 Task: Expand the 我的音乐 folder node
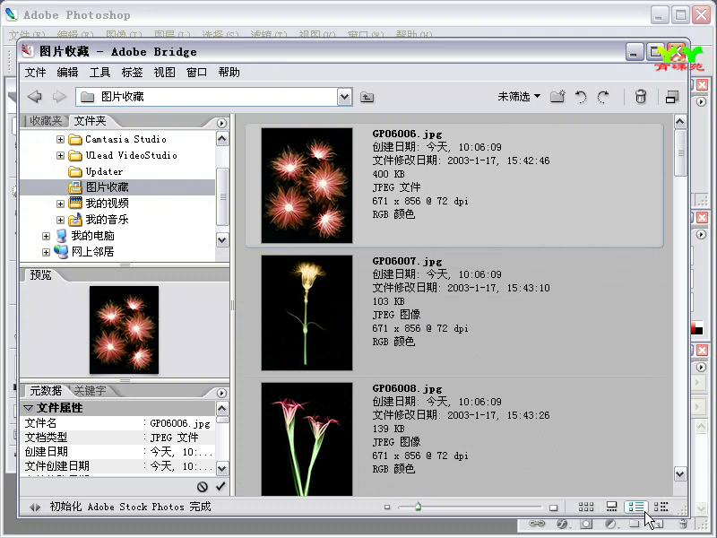[x=60, y=220]
